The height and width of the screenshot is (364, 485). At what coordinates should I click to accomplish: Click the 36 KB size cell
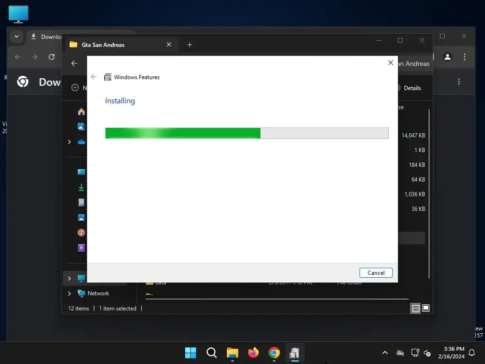pyautogui.click(x=418, y=209)
